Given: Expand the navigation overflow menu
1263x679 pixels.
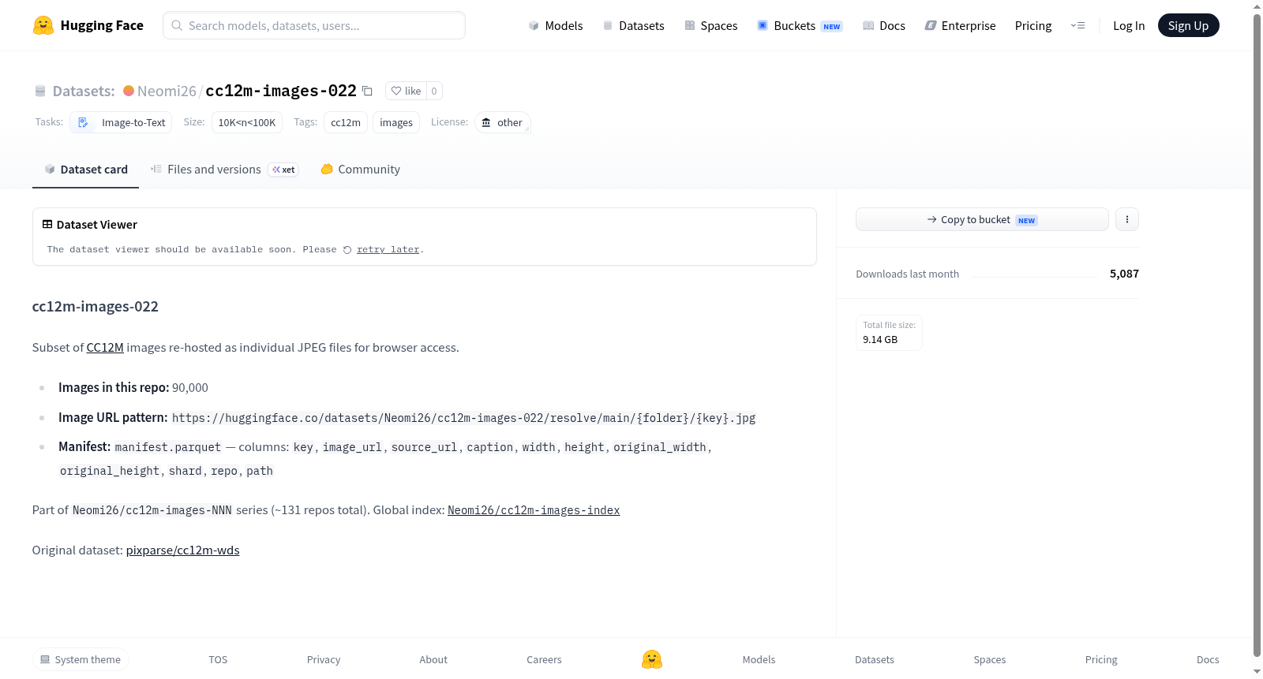Looking at the screenshot, I should point(1077,25).
